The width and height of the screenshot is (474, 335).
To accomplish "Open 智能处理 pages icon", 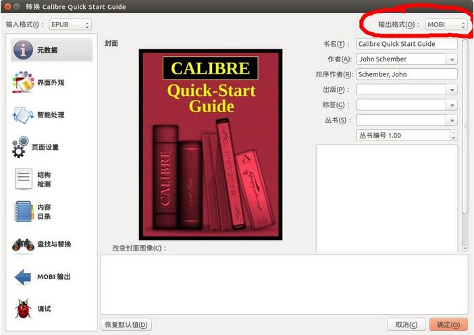I will point(23,115).
